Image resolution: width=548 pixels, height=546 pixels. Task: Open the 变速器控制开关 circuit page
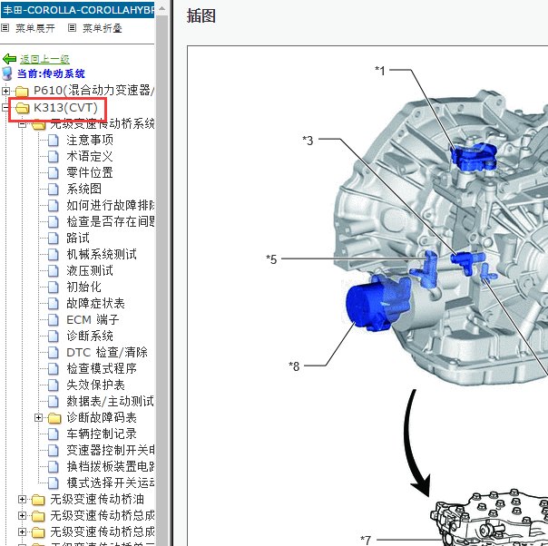point(110,450)
